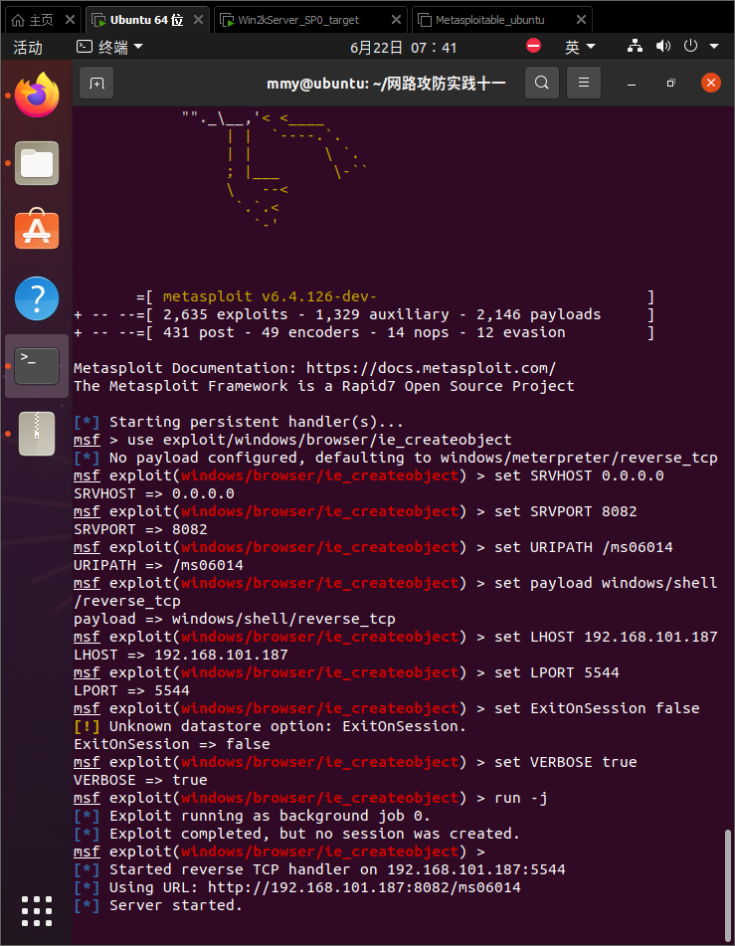735x946 pixels.
Task: Close the Win2kServer_SP0_target tab
Action: click(x=396, y=20)
